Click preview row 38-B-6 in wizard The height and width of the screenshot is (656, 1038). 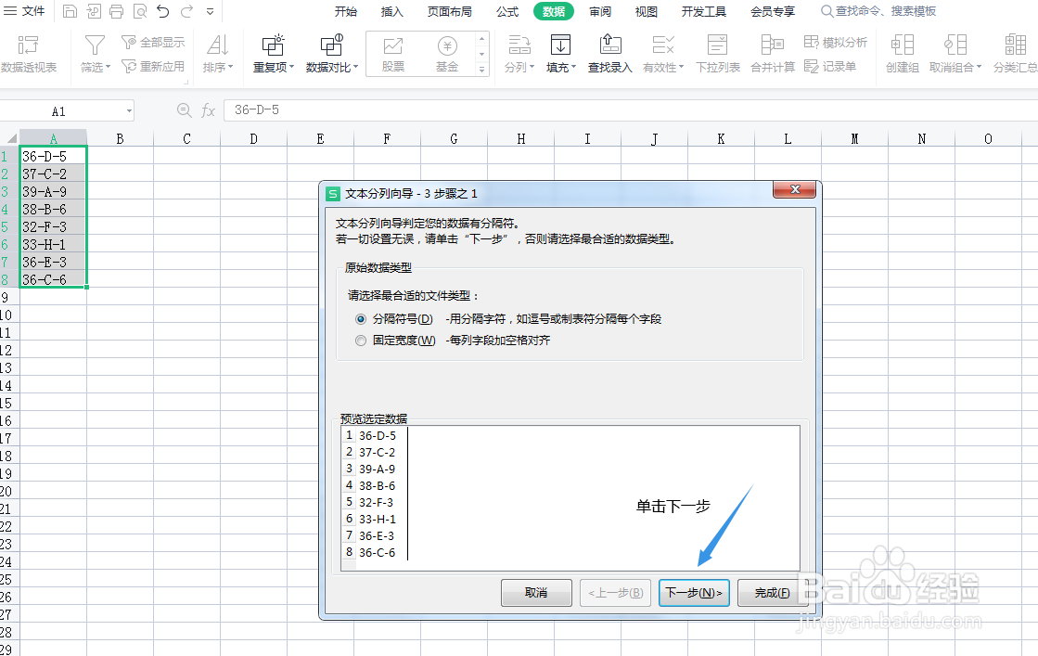(378, 485)
